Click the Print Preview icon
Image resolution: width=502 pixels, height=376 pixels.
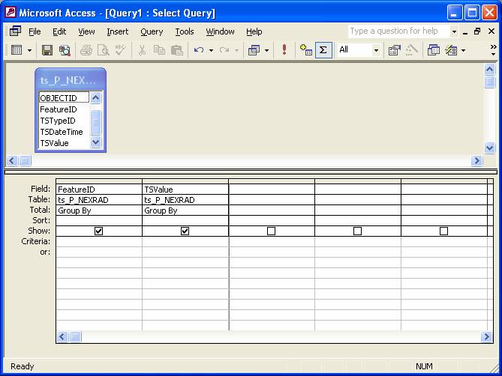pos(104,50)
